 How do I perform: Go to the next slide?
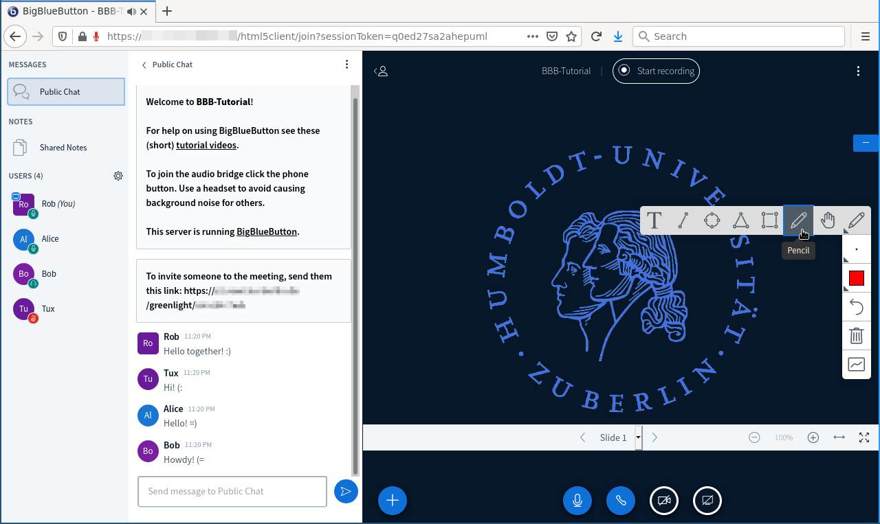point(654,437)
